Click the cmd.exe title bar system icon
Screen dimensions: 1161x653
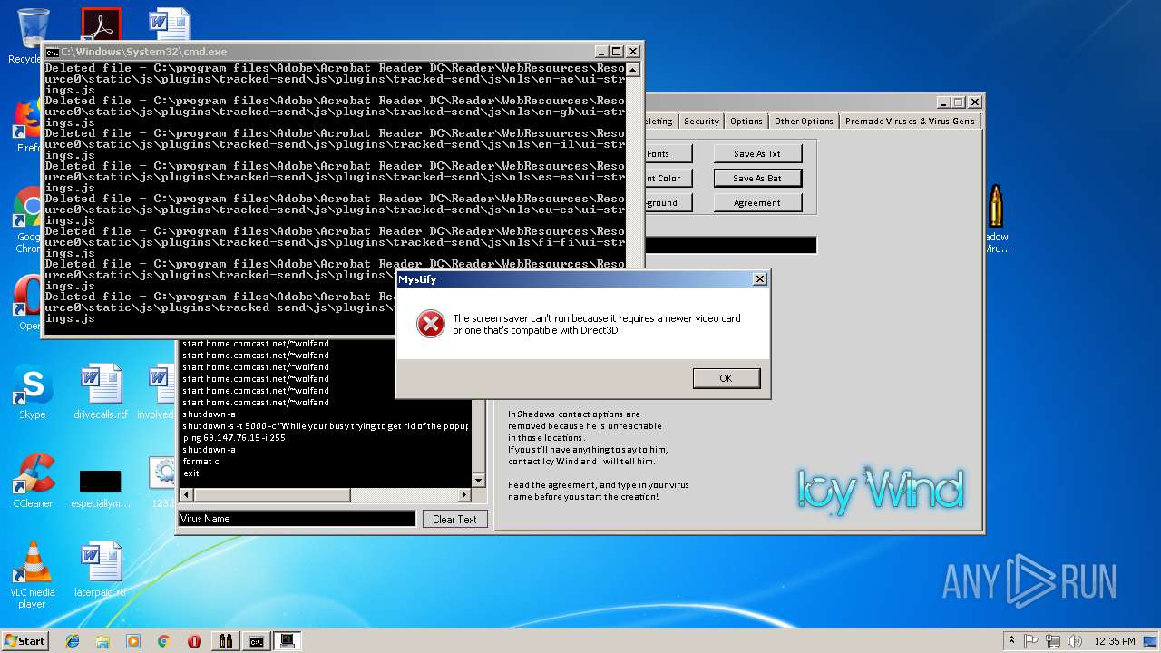pyautogui.click(x=52, y=52)
